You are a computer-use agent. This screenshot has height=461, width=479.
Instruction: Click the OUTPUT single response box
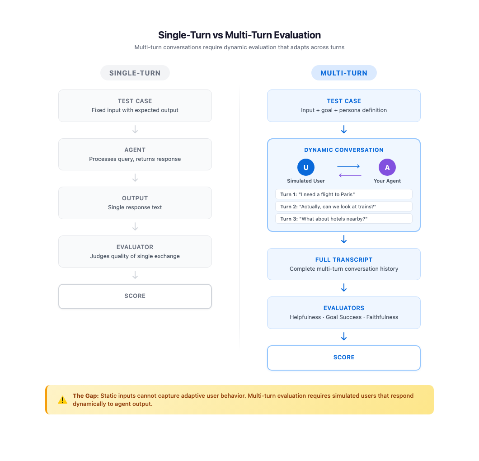pos(135,202)
